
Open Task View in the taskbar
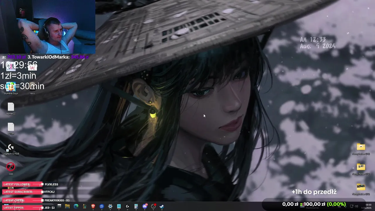tap(59, 206)
